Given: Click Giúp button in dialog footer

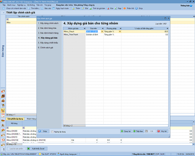Looking at the screenshot, I should pyautogui.click(x=44, y=131).
